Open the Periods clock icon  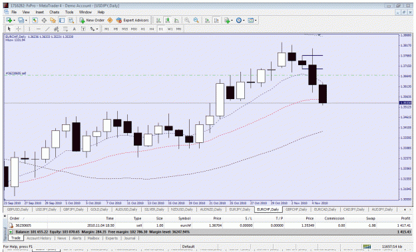point(239,21)
